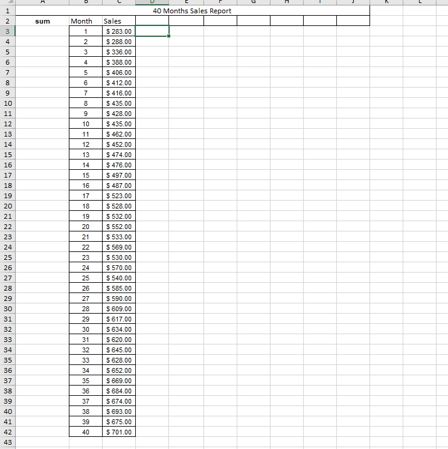The width and height of the screenshot is (448, 449).
Task: Select the $ 674.00 sales cell
Action: tap(119, 401)
